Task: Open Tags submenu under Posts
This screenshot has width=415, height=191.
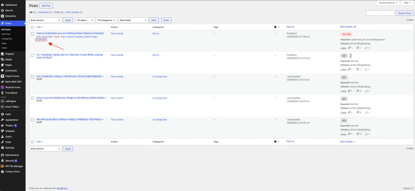Action: [x=4, y=43]
